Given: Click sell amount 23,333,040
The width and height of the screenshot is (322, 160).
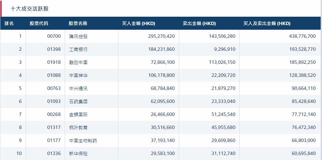Looking at the screenshot, I should [223, 102].
